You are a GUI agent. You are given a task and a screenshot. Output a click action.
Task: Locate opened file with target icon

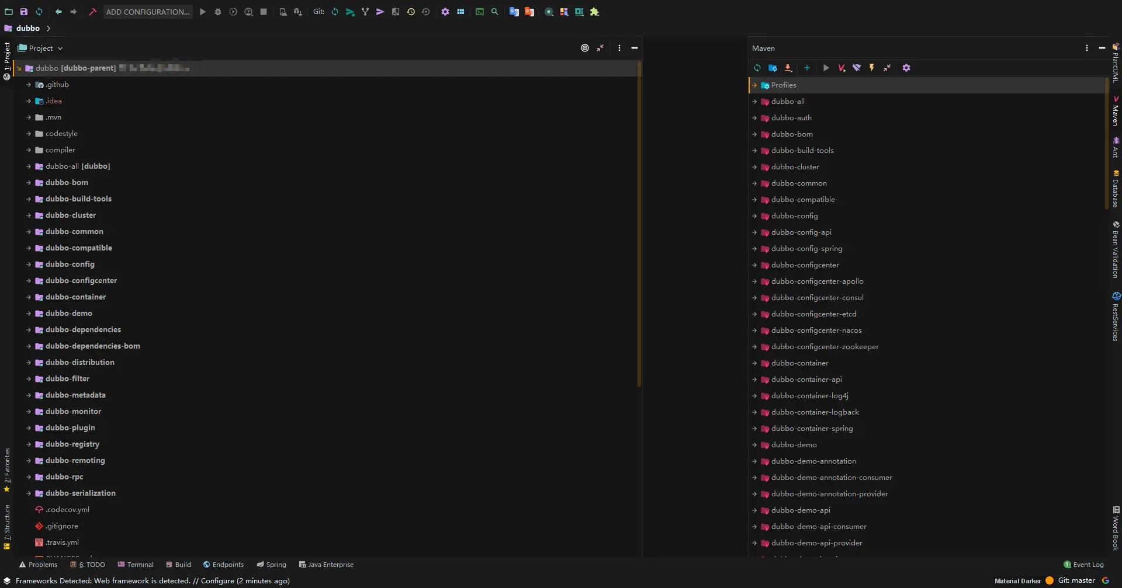click(585, 48)
